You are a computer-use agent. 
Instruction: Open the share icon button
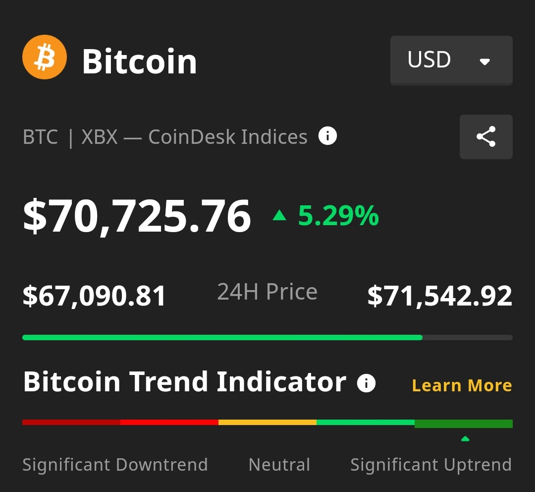click(x=485, y=137)
